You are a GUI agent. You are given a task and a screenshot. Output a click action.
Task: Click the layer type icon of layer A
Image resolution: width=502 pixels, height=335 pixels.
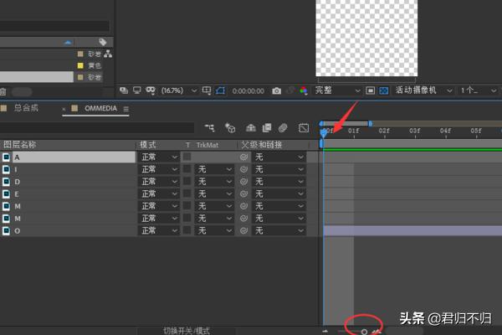point(6,157)
